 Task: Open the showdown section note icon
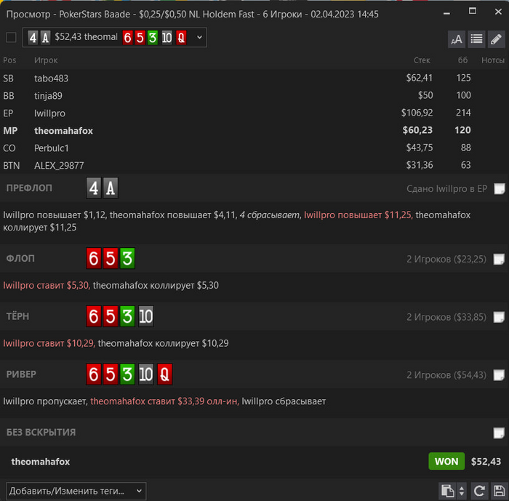point(499,433)
